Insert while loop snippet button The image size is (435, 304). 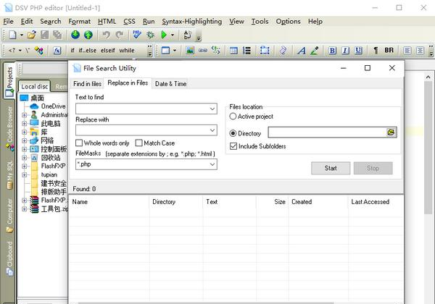(x=127, y=51)
